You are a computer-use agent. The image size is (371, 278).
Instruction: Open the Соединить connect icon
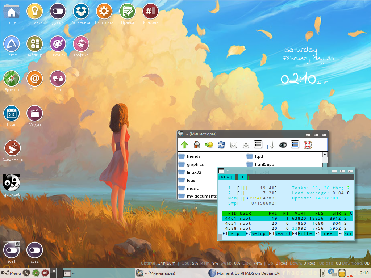[12, 148]
